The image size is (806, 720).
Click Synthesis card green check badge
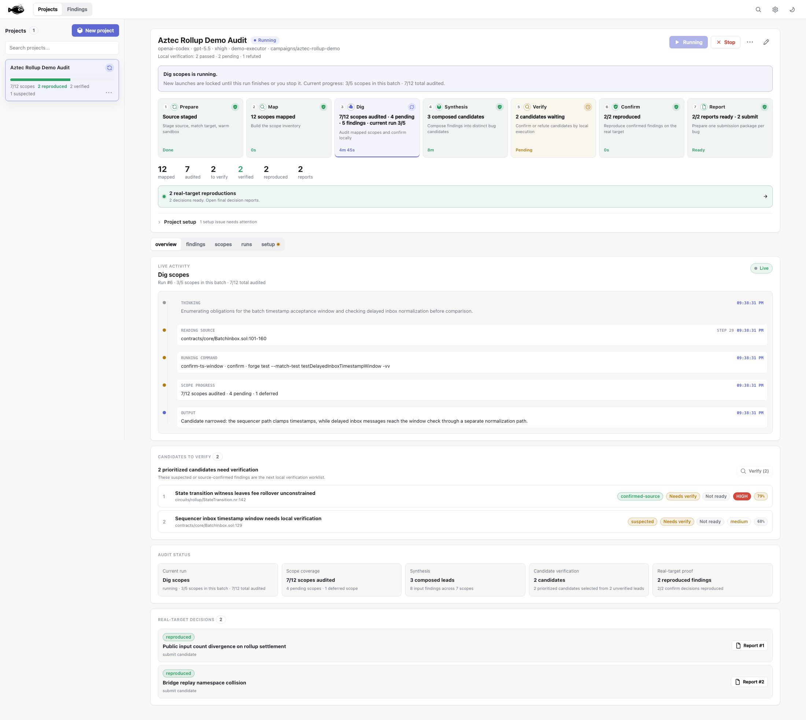500,107
